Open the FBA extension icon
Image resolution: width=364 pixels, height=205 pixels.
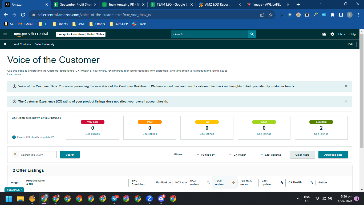click(x=324, y=15)
